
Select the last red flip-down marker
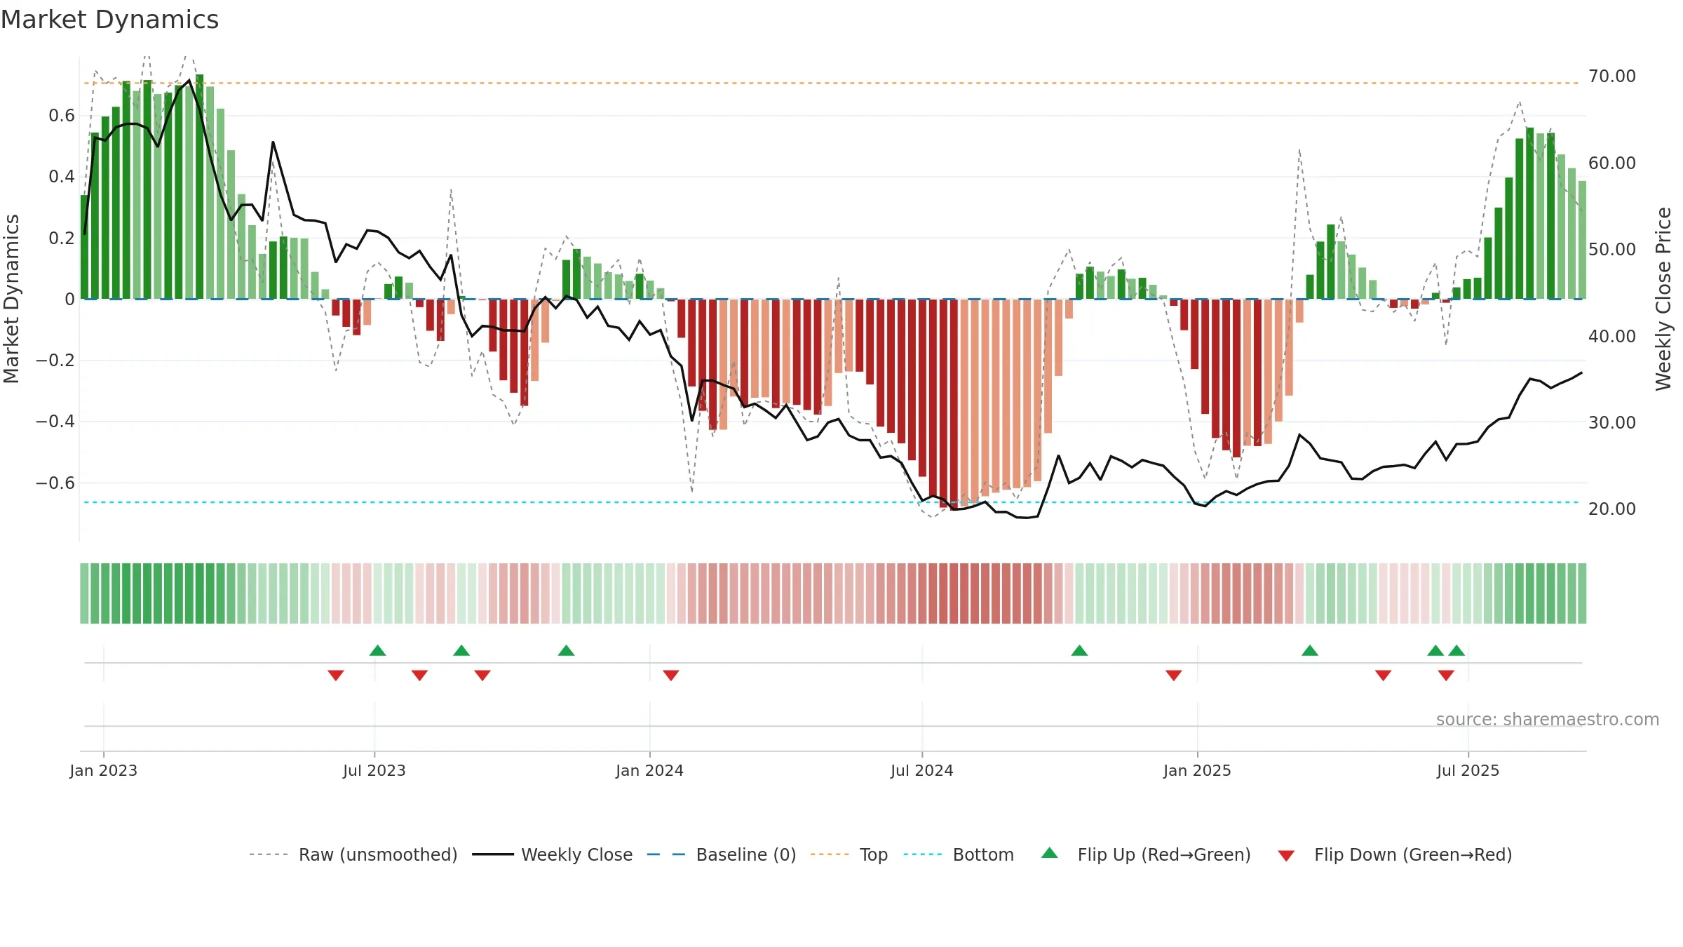tap(1446, 676)
